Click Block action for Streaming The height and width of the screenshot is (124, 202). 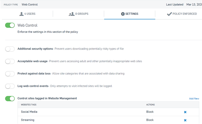pyautogui.click(x=150, y=120)
